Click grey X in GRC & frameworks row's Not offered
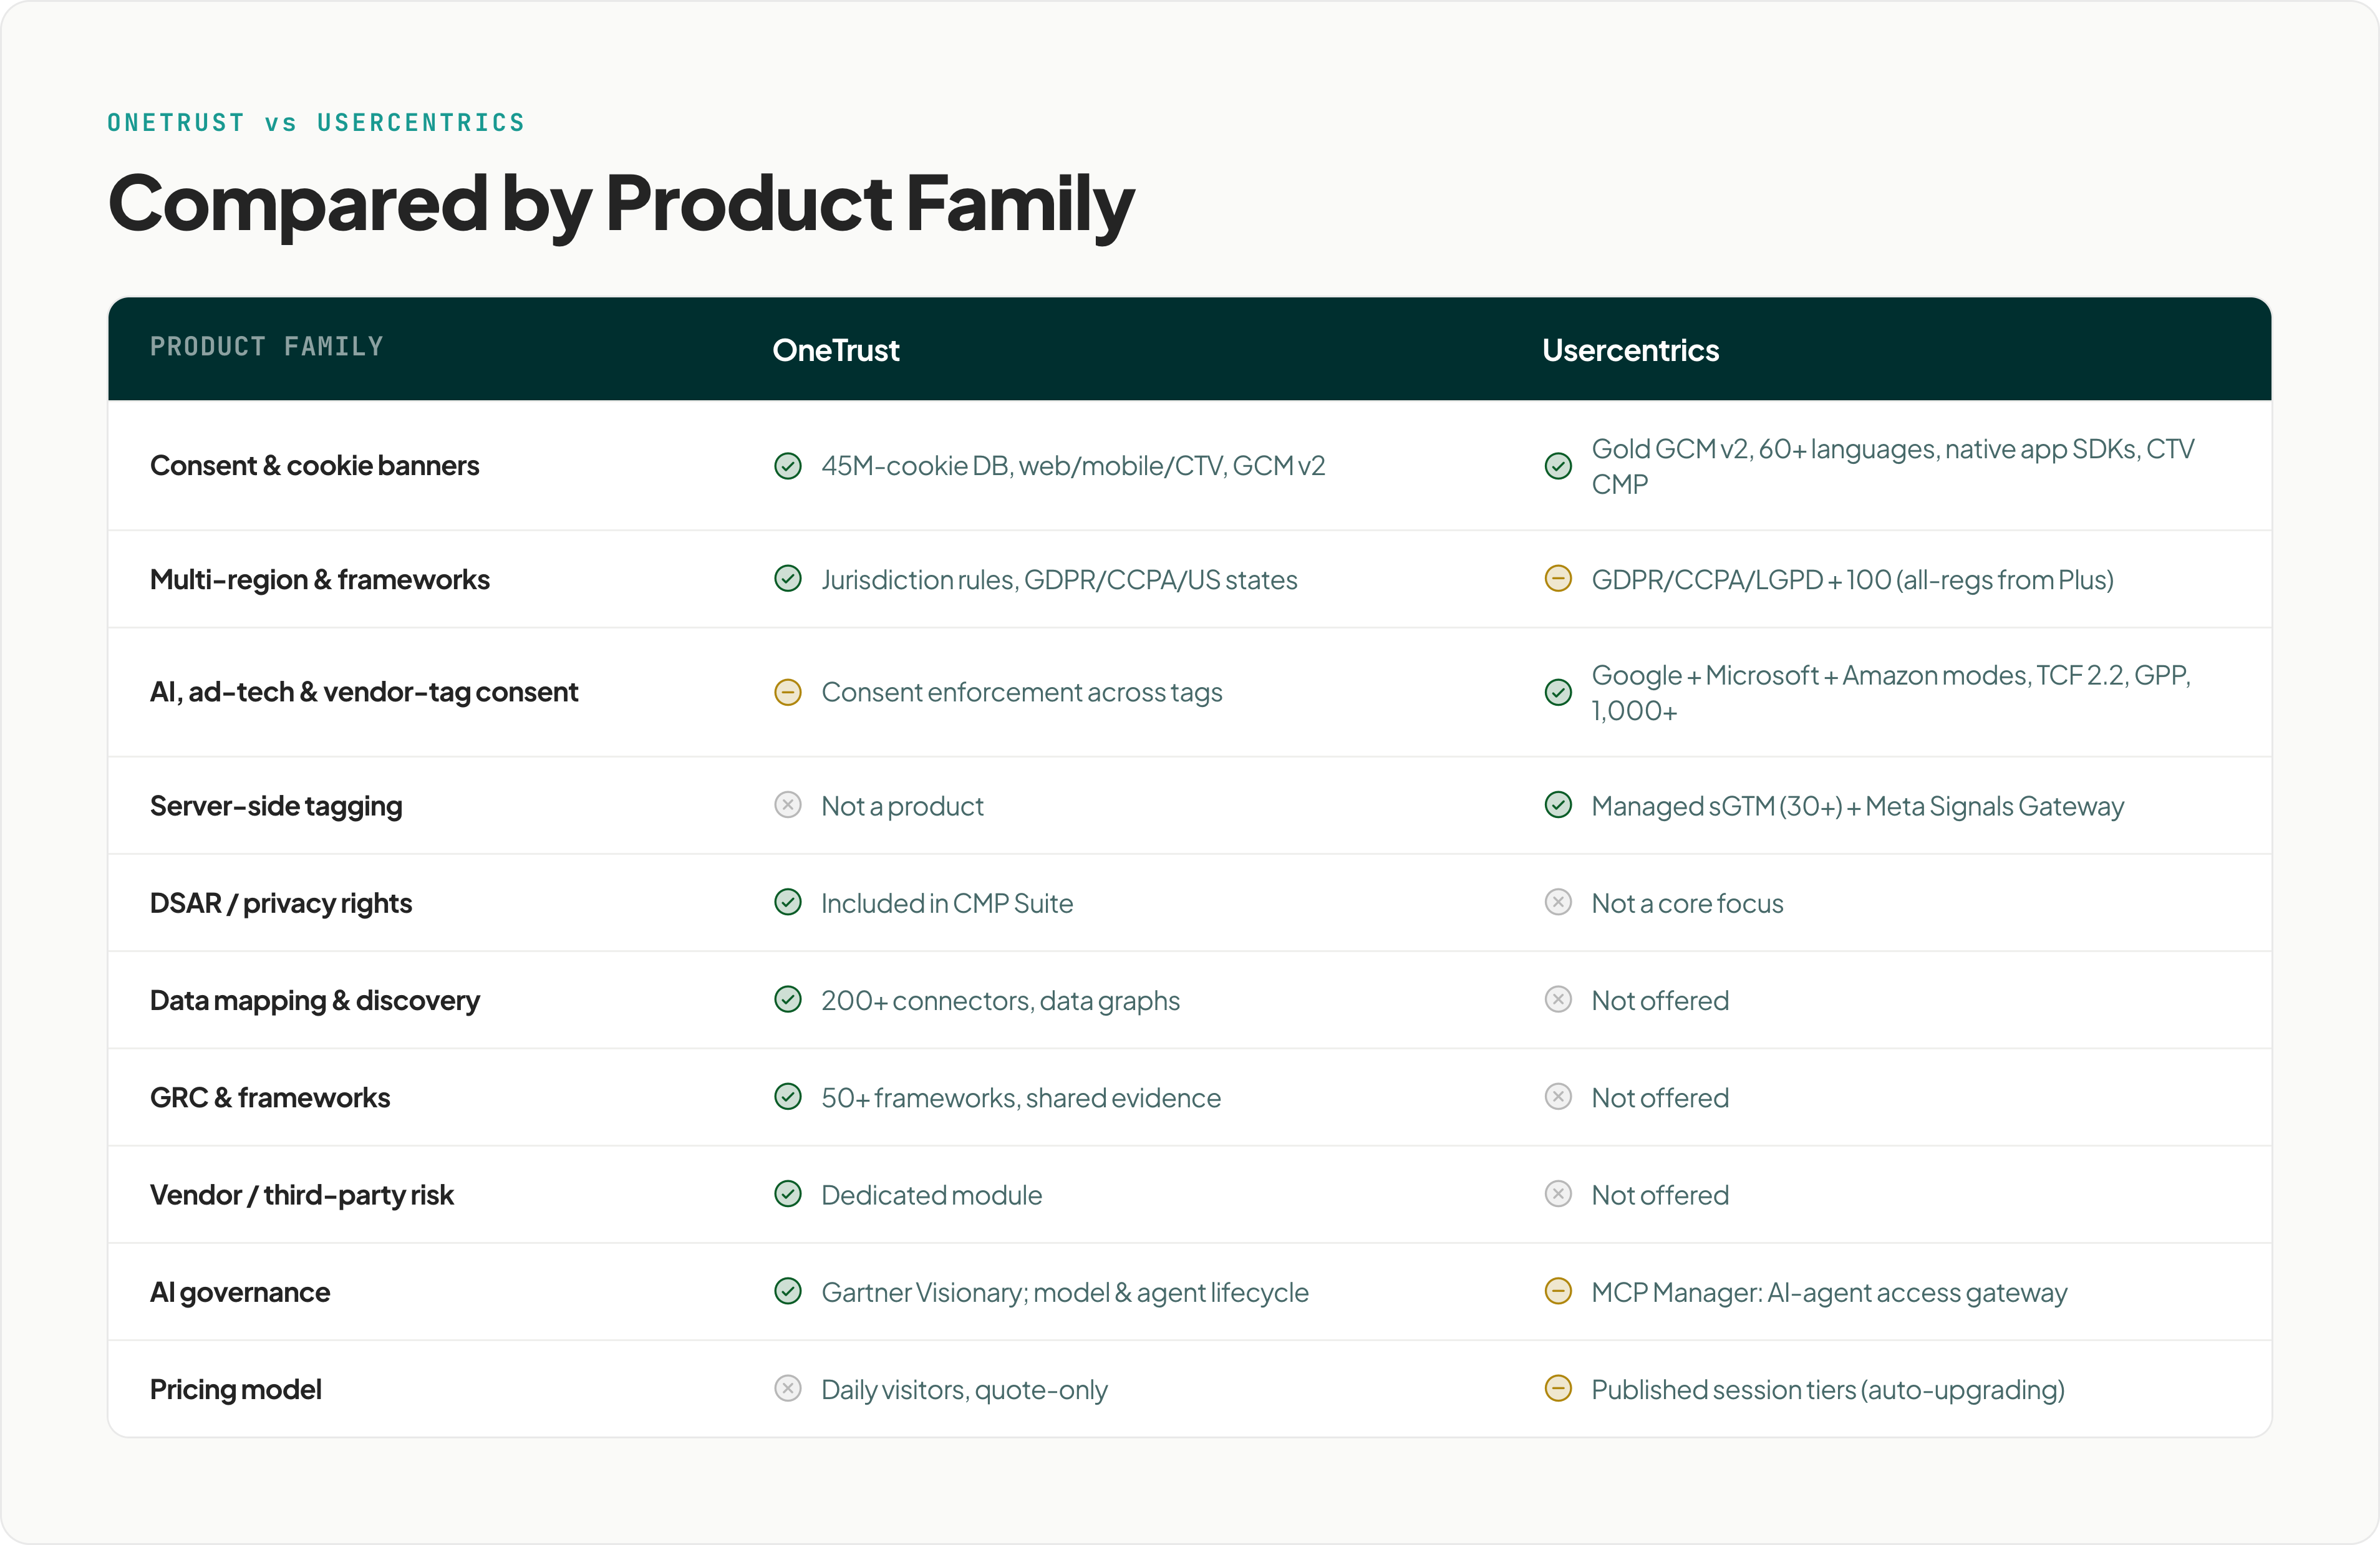This screenshot has width=2380, height=1545. (x=1558, y=1096)
